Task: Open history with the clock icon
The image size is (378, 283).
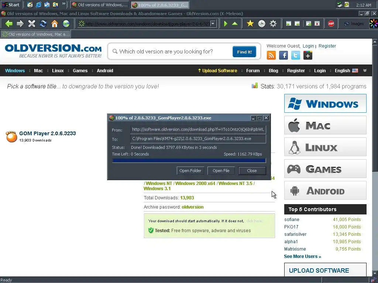Action: point(262,24)
